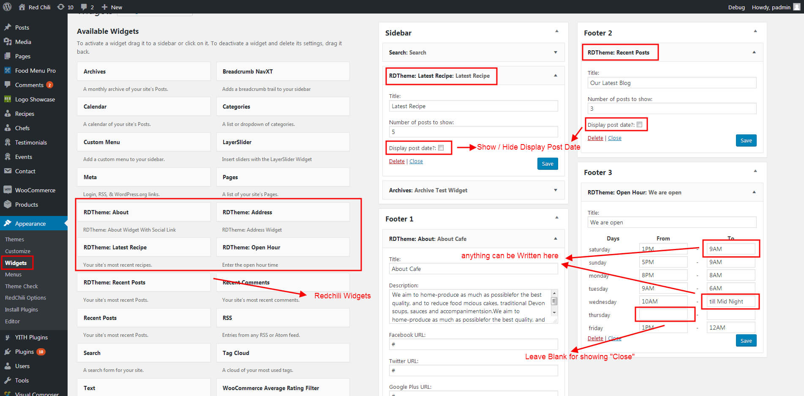
Task: Click the Latest Recipe Title input field
Action: coord(473,106)
